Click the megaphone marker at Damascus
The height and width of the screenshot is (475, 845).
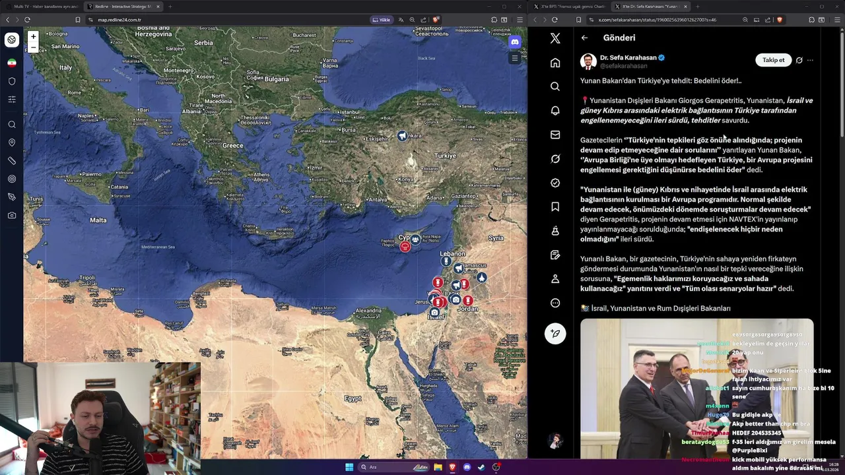click(x=458, y=269)
